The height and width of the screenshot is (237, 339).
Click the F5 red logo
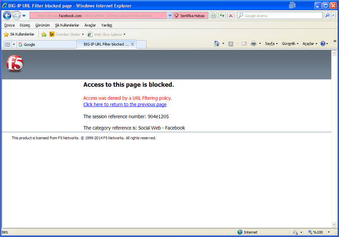pyautogui.click(x=15, y=63)
